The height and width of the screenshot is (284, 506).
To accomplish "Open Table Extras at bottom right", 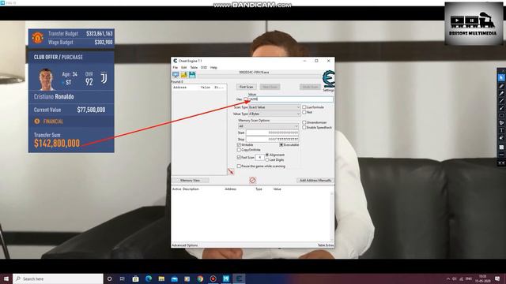I will (x=326, y=245).
